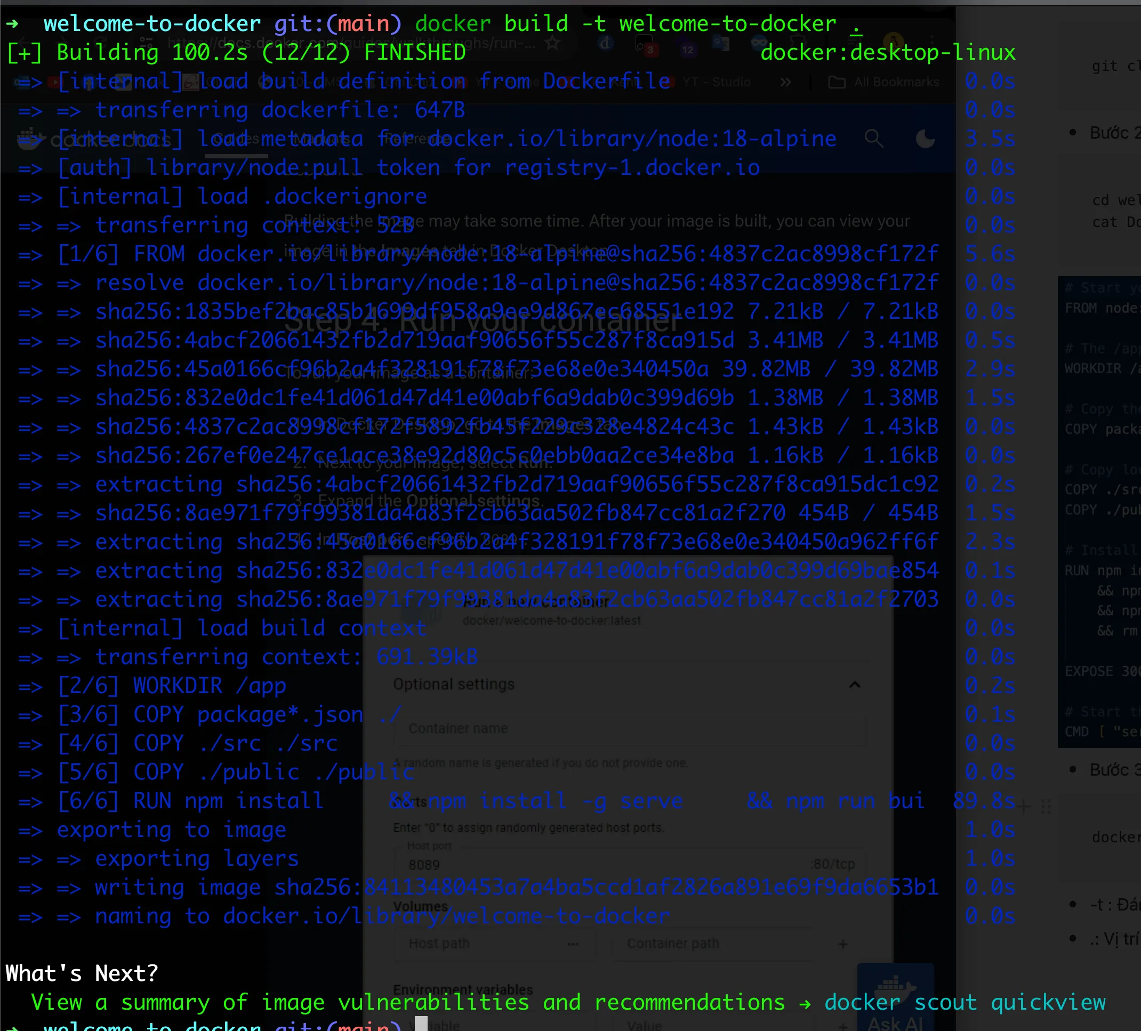Image resolution: width=1141 pixels, height=1031 pixels.
Task: Toggle dark mode with the moon icon in Docker docs
Action: (925, 139)
